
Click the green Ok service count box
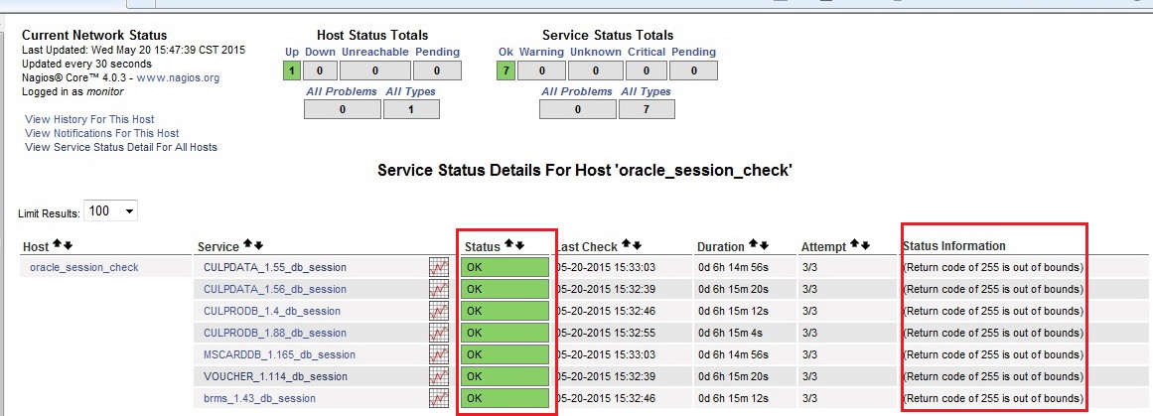point(505,70)
